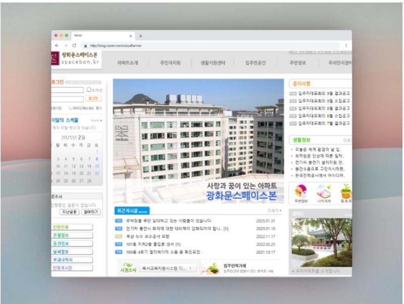Open 층간소음으로 고민이시라면 article
404x304 pixels.
(320, 169)
